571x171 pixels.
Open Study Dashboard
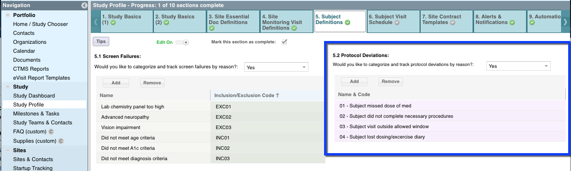(34, 96)
